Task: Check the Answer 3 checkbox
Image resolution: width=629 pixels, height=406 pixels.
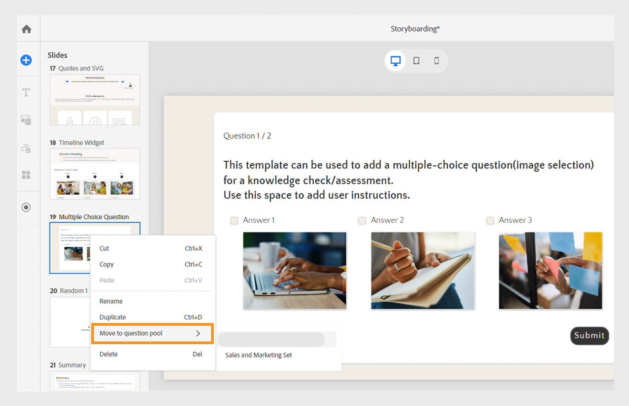Action: tap(490, 220)
